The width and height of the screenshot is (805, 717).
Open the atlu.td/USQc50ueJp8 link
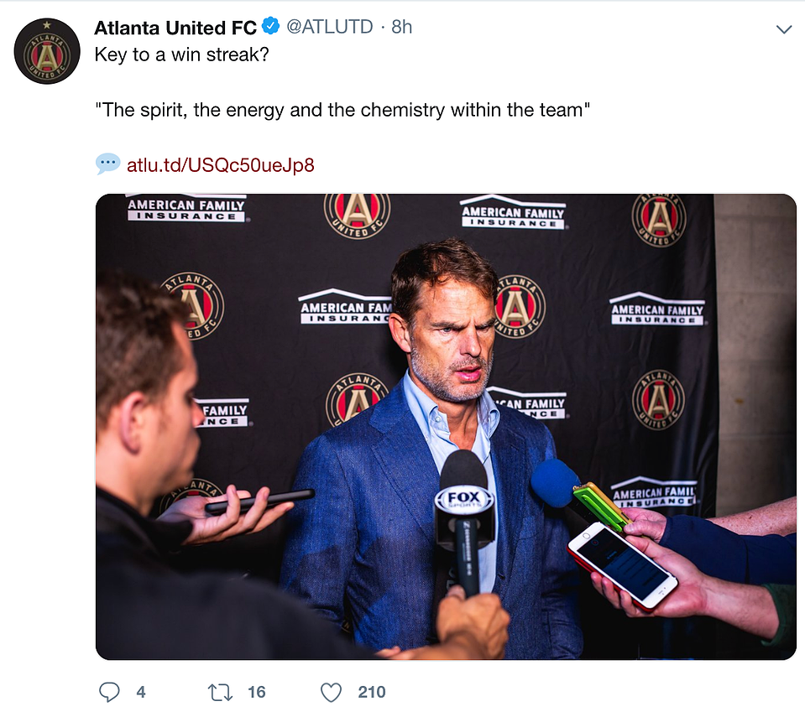click(220, 165)
